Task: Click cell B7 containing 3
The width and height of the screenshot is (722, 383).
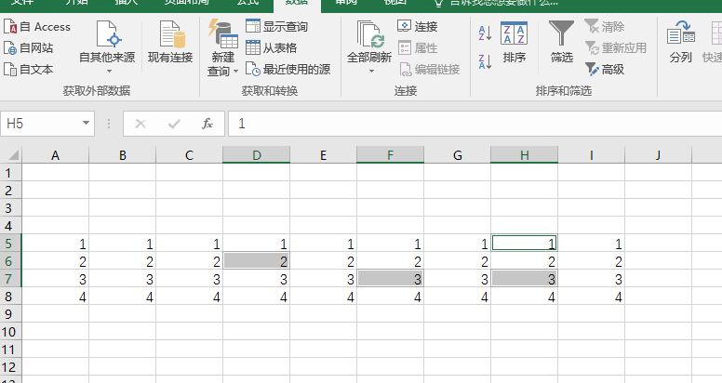Action: pos(123,279)
